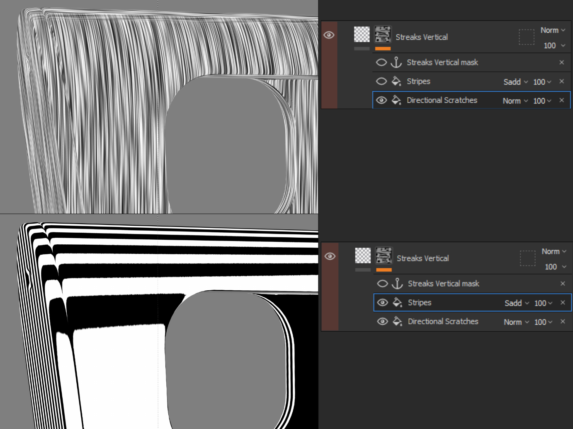This screenshot has width=573, height=429.
Task: Delete the Directional Scratches effect in upper stack
Action: coord(562,100)
